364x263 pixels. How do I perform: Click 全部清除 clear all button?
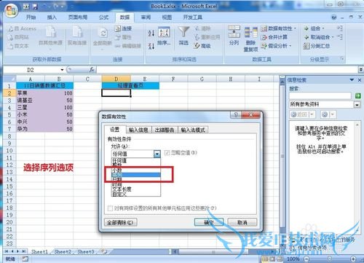click(x=120, y=222)
